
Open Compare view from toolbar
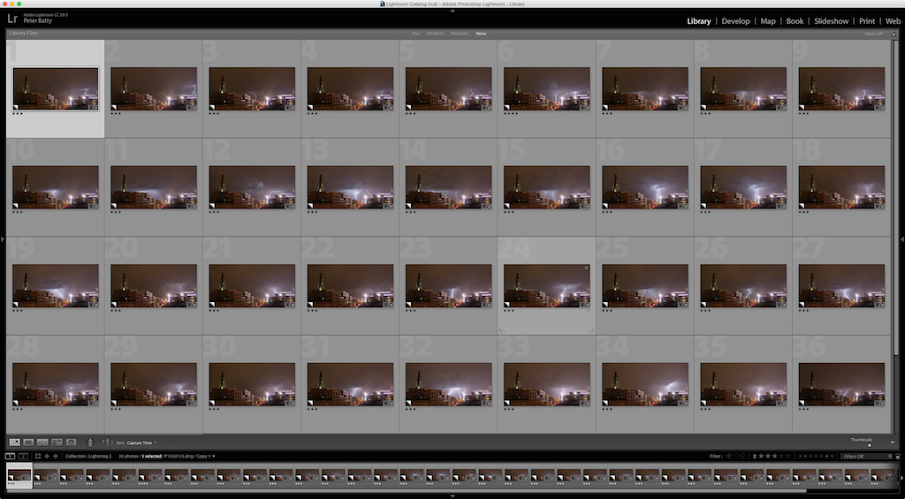(x=42, y=442)
